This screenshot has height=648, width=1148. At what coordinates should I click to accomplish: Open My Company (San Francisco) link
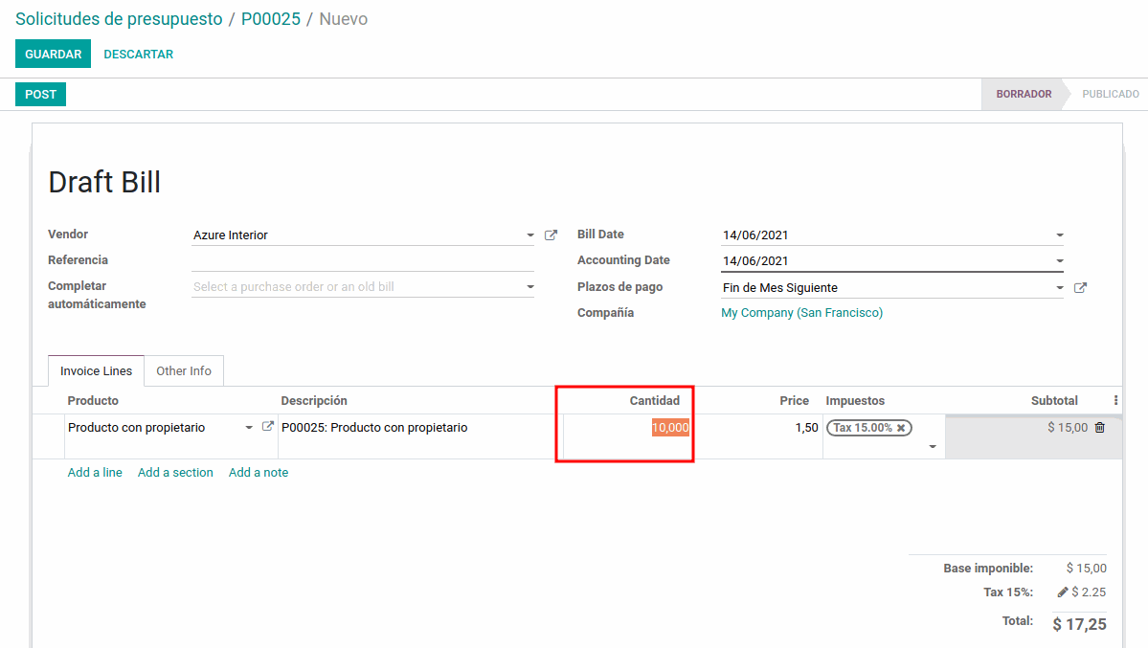[801, 313]
